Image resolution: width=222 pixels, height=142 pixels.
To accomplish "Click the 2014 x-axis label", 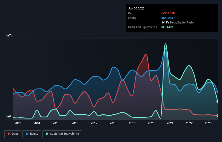I will (37, 123).
